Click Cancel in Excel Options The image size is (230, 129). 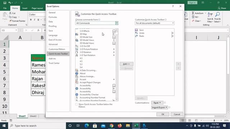coord(177,114)
